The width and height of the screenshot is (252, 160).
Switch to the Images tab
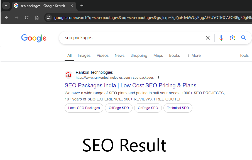84,55
